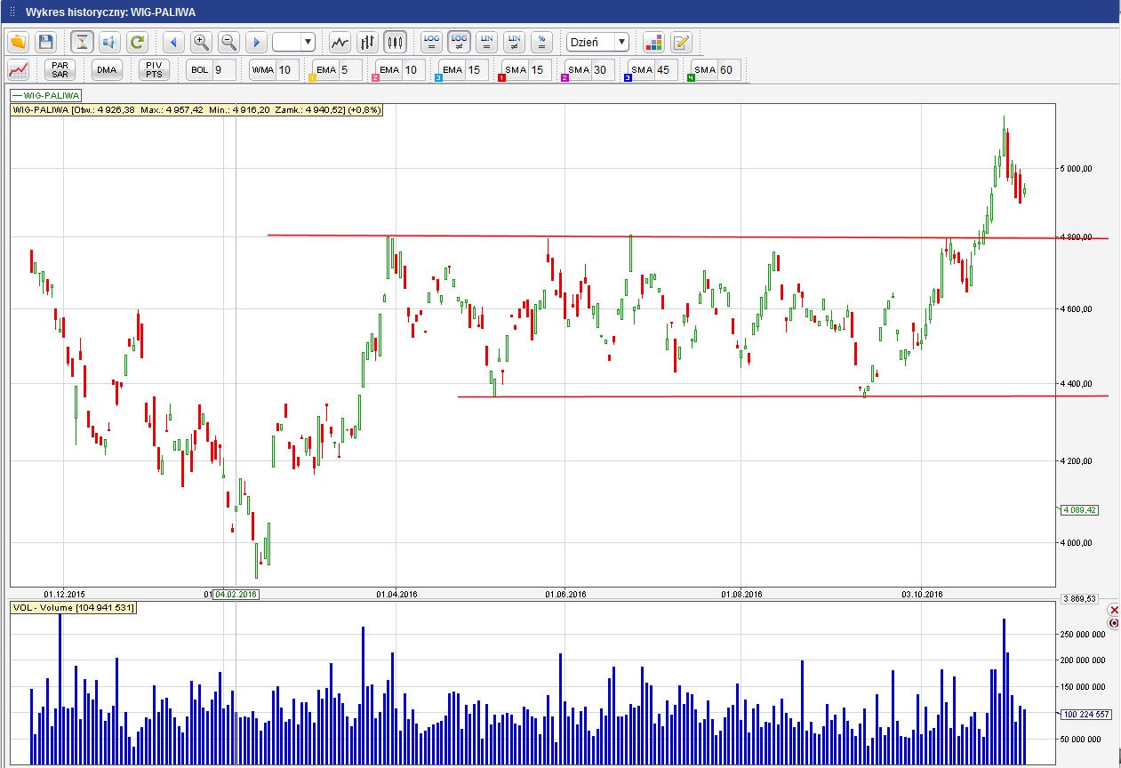This screenshot has height=768, width=1121.
Task: Enable the PIV PTS pivot points indicator
Action: tap(154, 69)
